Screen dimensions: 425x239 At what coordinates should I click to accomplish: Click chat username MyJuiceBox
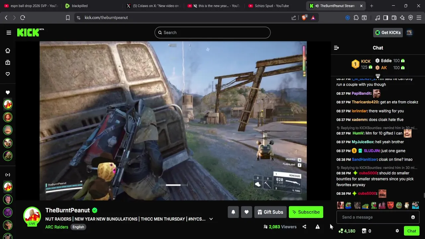tap(363, 142)
